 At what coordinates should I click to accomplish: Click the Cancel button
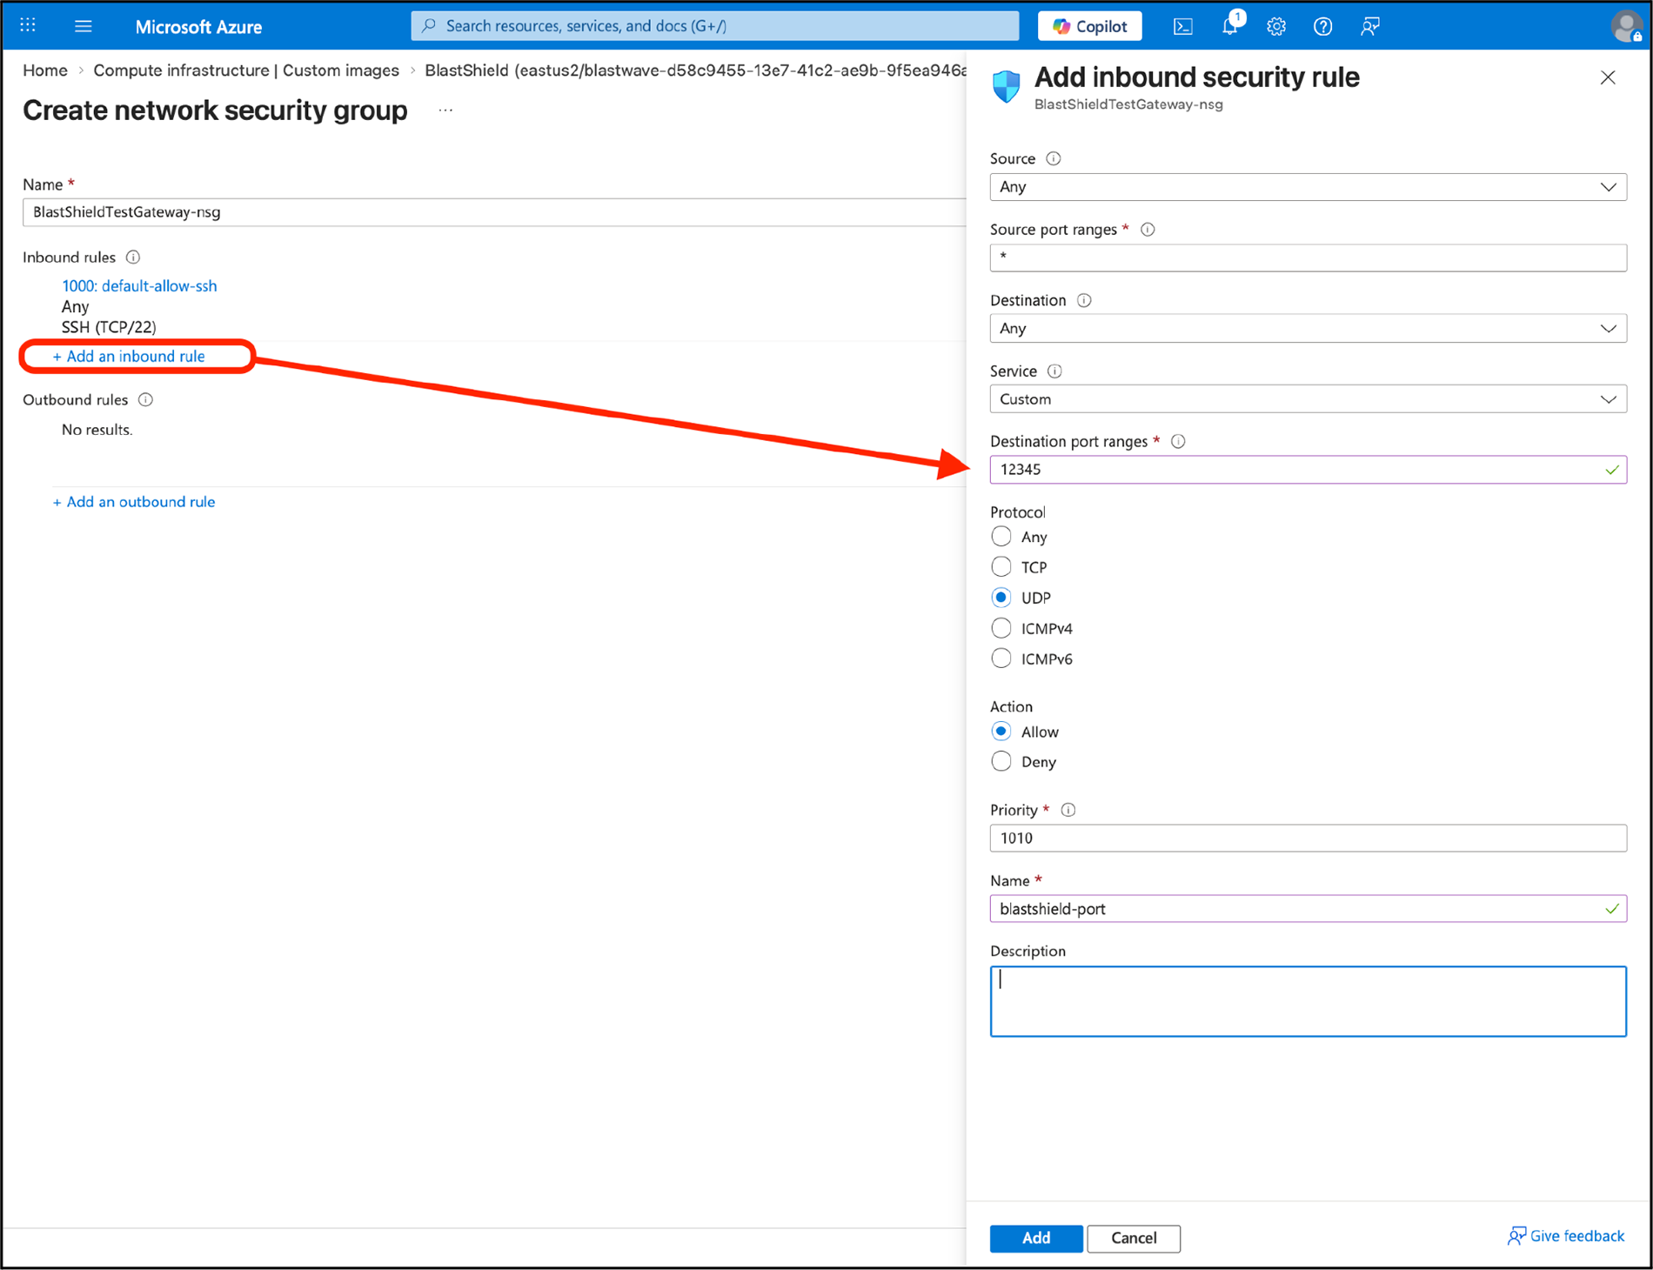[1134, 1238]
